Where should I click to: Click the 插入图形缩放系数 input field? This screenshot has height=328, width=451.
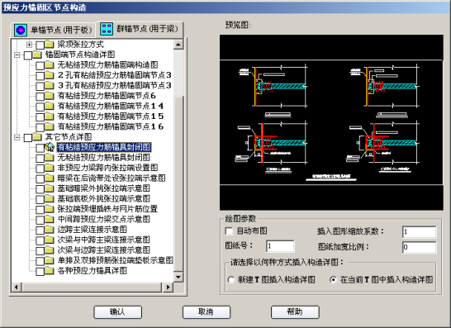[420, 232]
